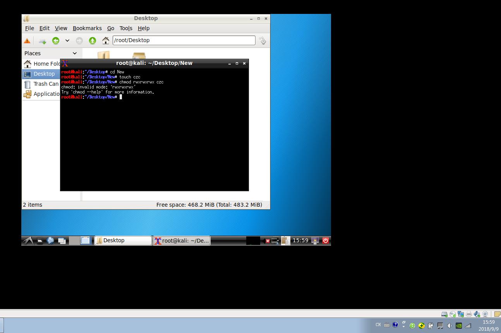The height and width of the screenshot is (333, 501).
Task: Go to home folder via house icon
Action: coord(105,41)
